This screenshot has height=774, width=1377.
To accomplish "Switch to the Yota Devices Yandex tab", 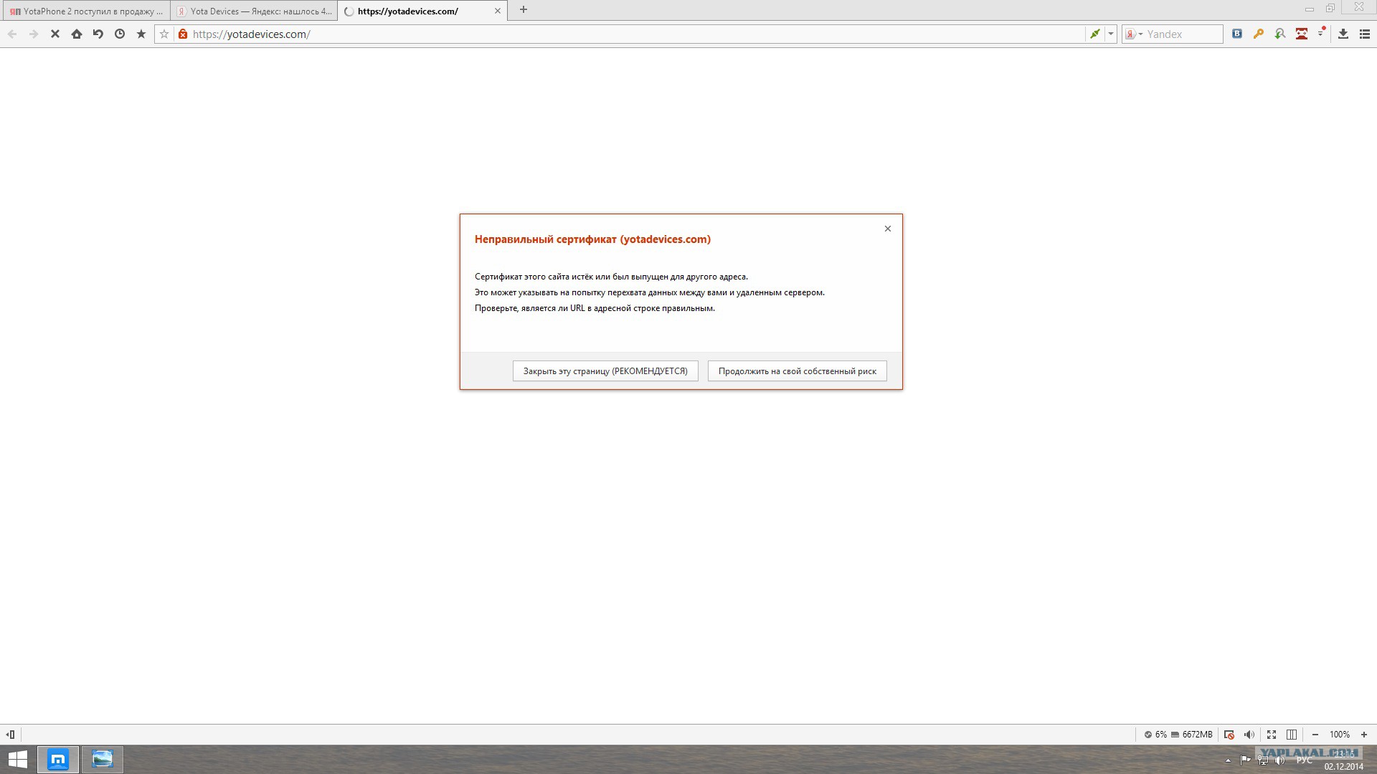I will pos(254,11).
